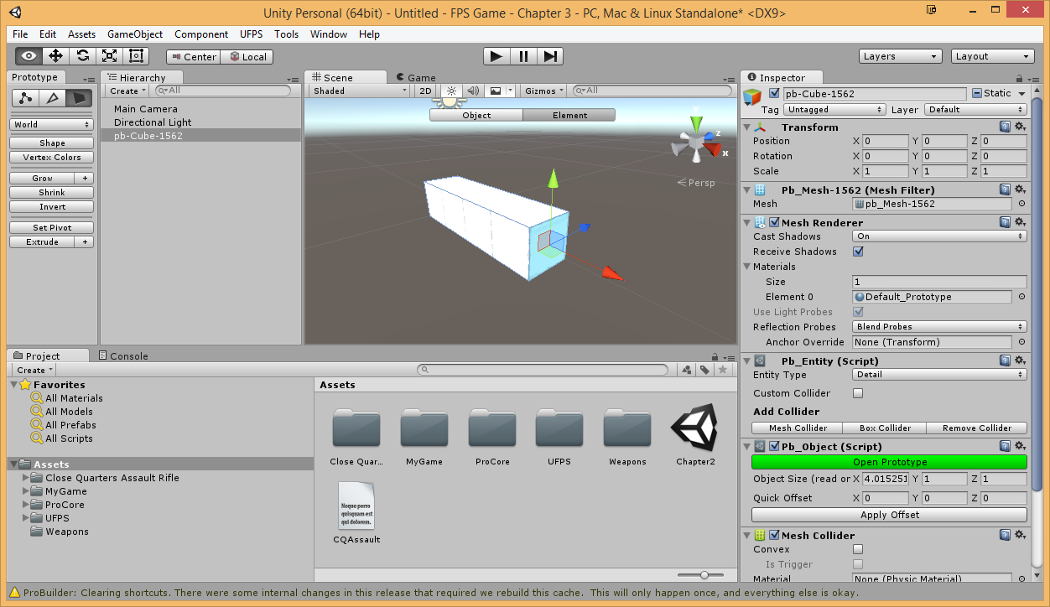Expand Close Quarters Assault Rifle folder
The image size is (1050, 607).
click(x=26, y=478)
